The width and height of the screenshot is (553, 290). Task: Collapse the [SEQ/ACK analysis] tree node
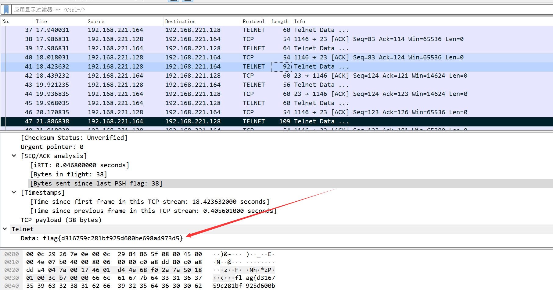coord(14,156)
